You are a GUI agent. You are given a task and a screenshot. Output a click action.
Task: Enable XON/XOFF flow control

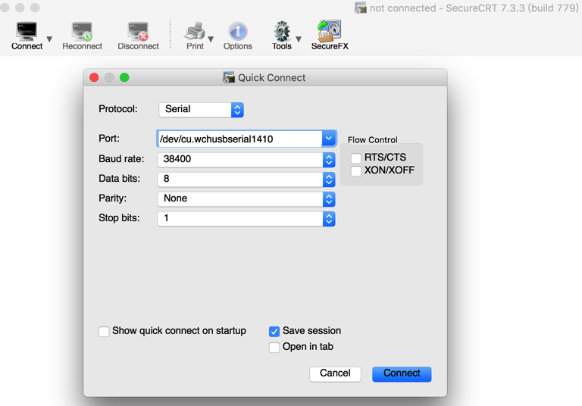[356, 171]
